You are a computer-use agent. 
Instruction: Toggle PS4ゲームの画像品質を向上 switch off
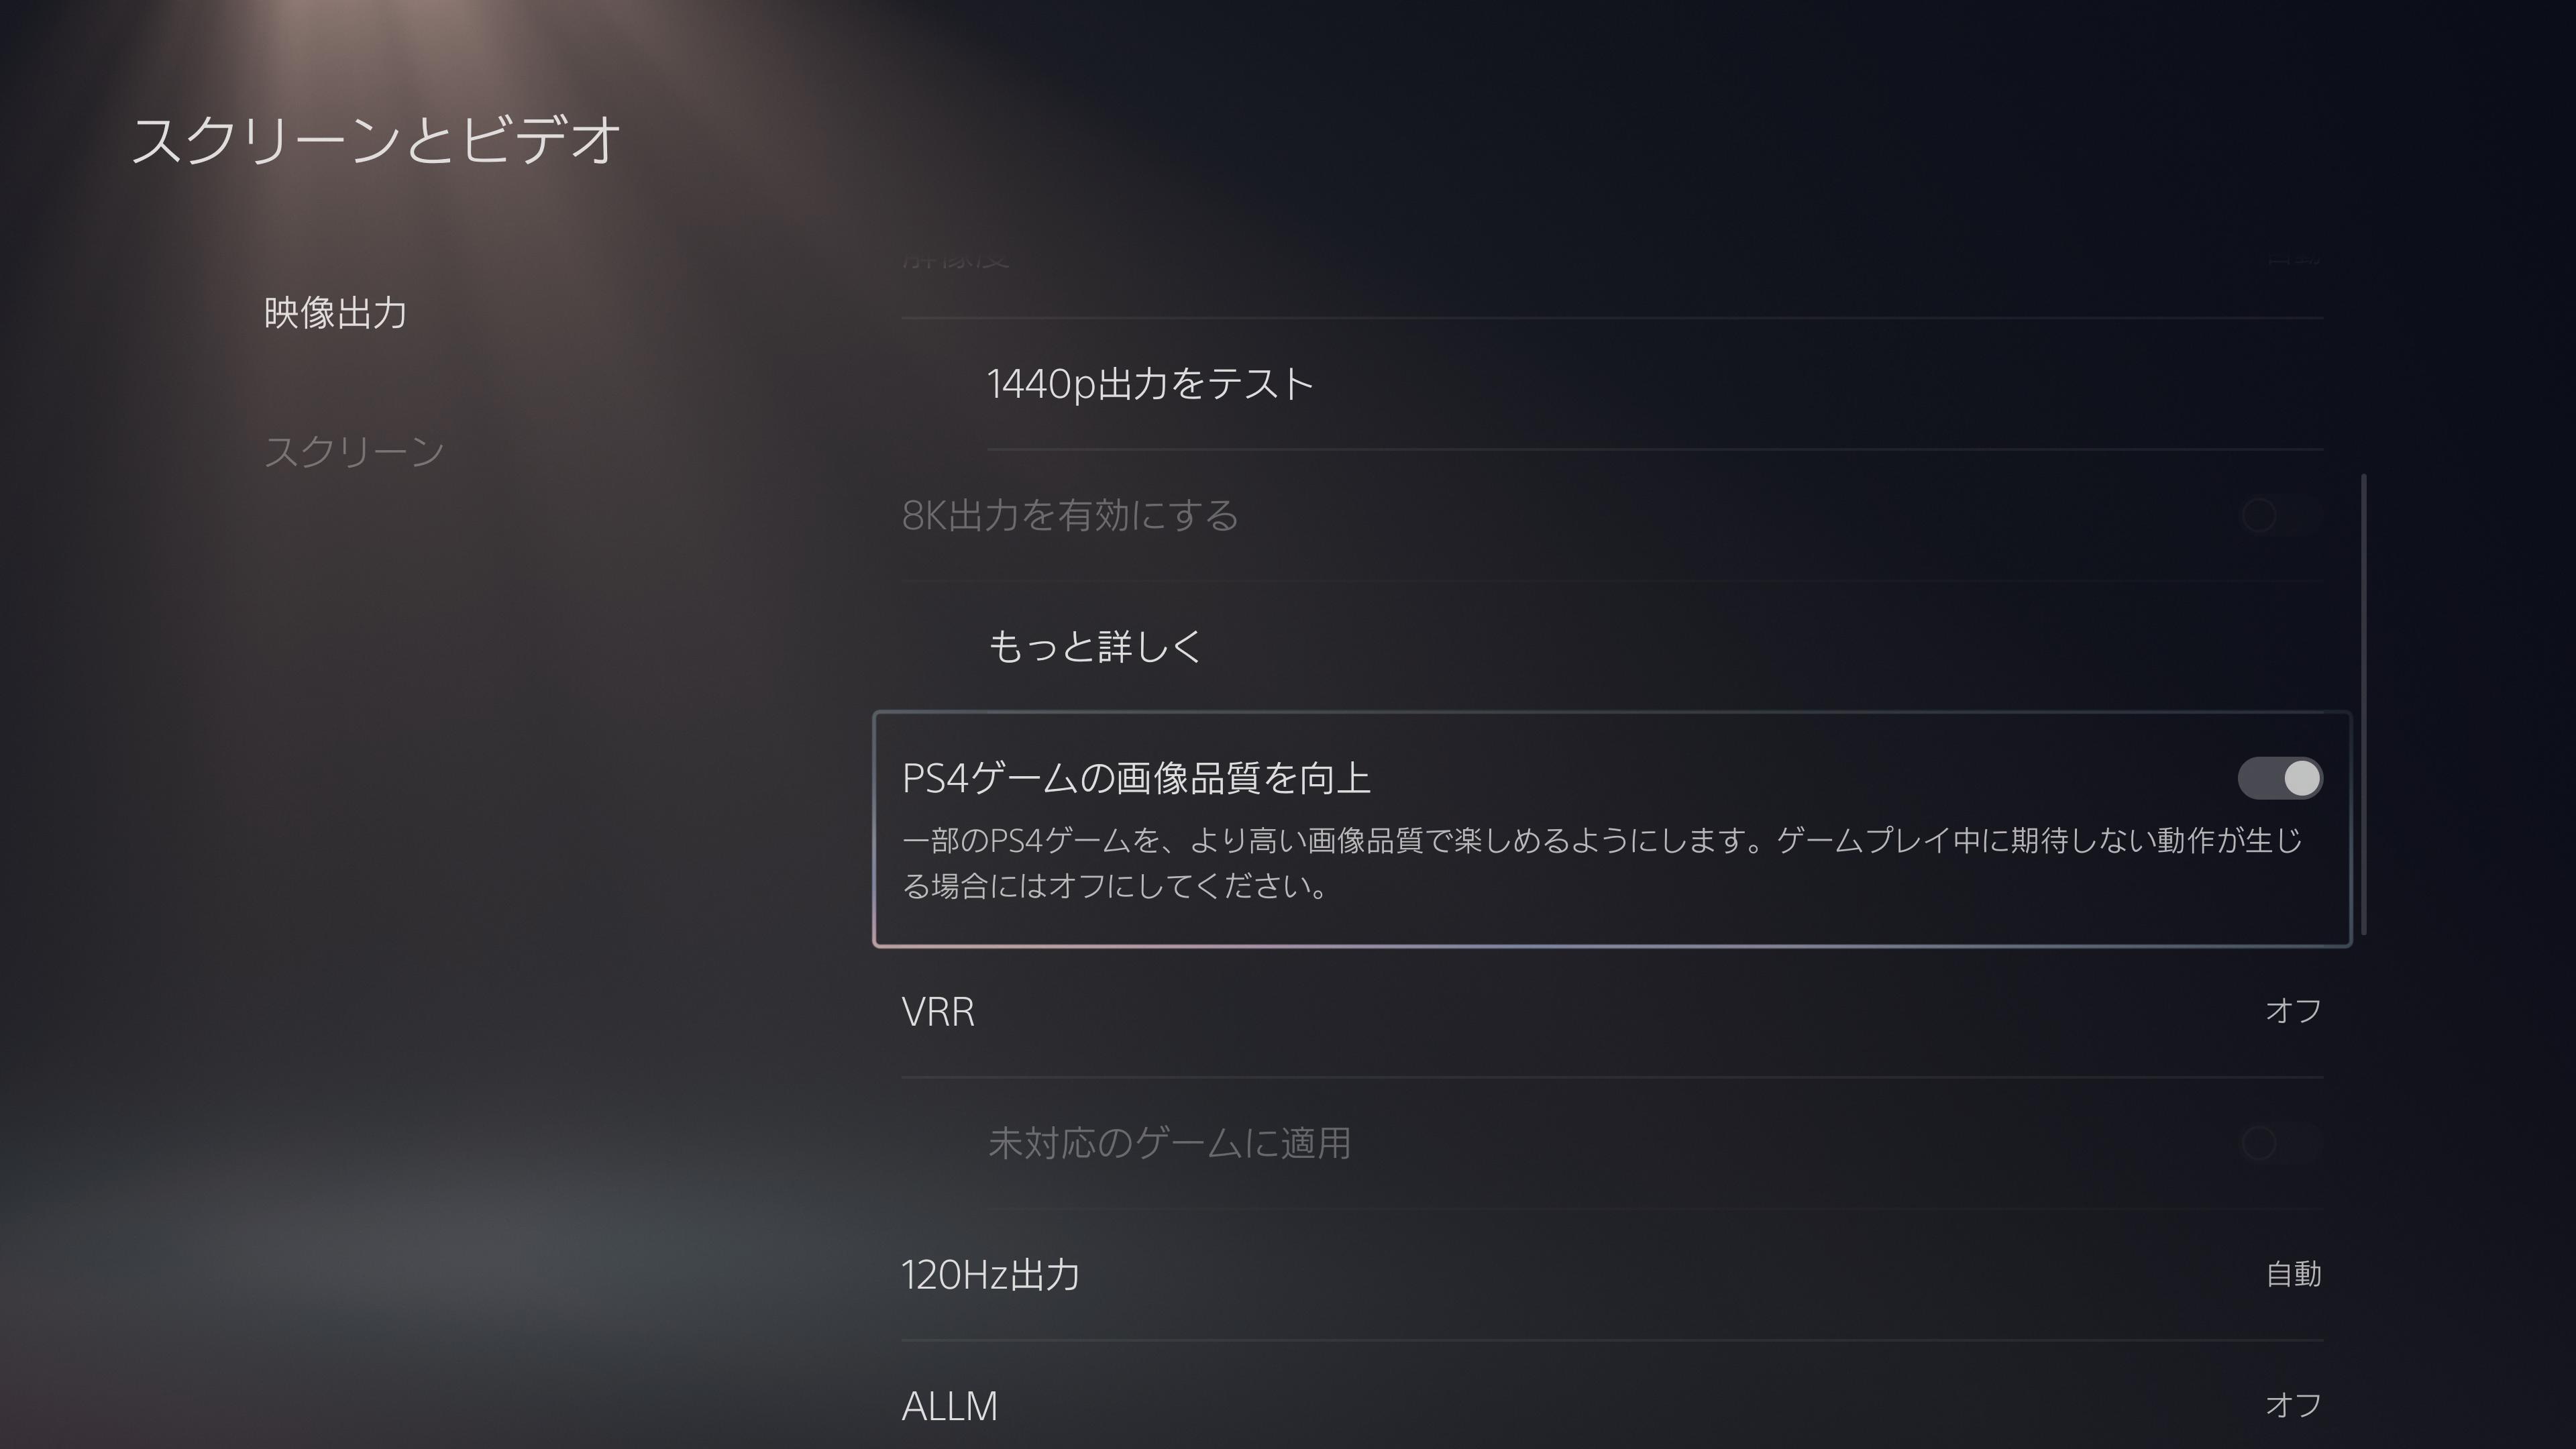[2279, 778]
